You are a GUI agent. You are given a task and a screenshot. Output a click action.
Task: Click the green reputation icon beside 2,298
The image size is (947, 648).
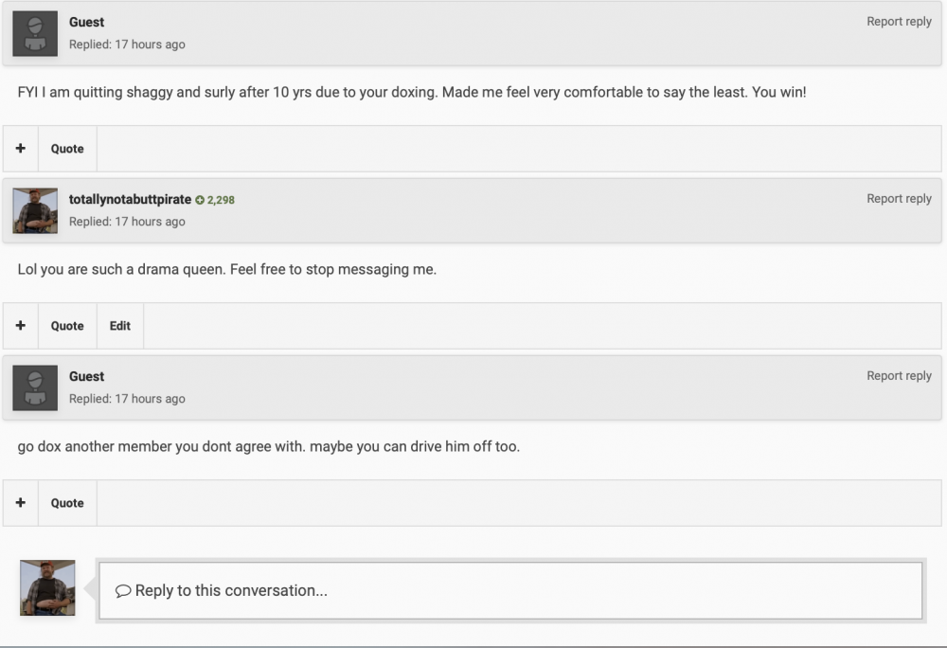(x=200, y=200)
